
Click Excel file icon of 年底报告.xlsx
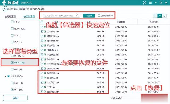click(45, 55)
